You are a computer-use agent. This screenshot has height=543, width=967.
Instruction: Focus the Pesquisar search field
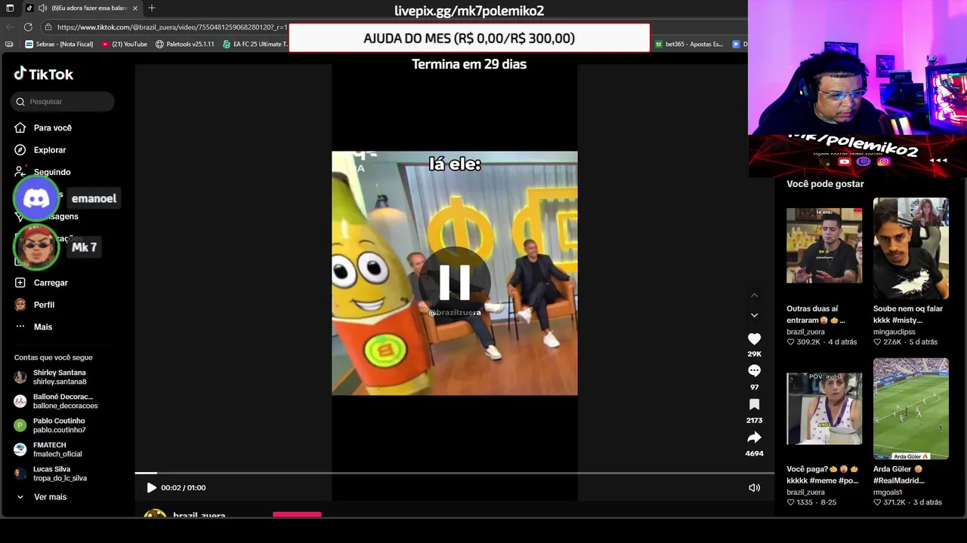tap(63, 101)
